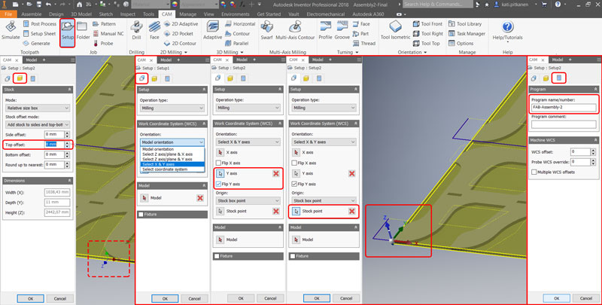The height and width of the screenshot is (305, 602).
Task: Click the Thread turning tool
Action: pos(364,44)
